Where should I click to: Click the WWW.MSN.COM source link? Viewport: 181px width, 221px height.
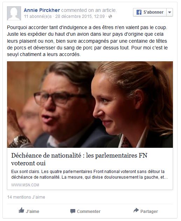click(x=25, y=185)
